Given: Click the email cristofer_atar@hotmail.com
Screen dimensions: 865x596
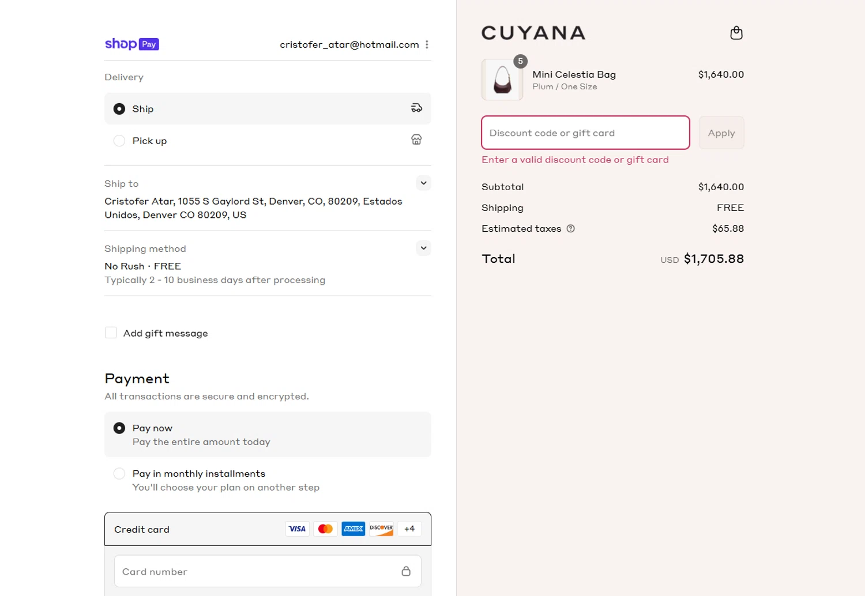Looking at the screenshot, I should 349,44.
